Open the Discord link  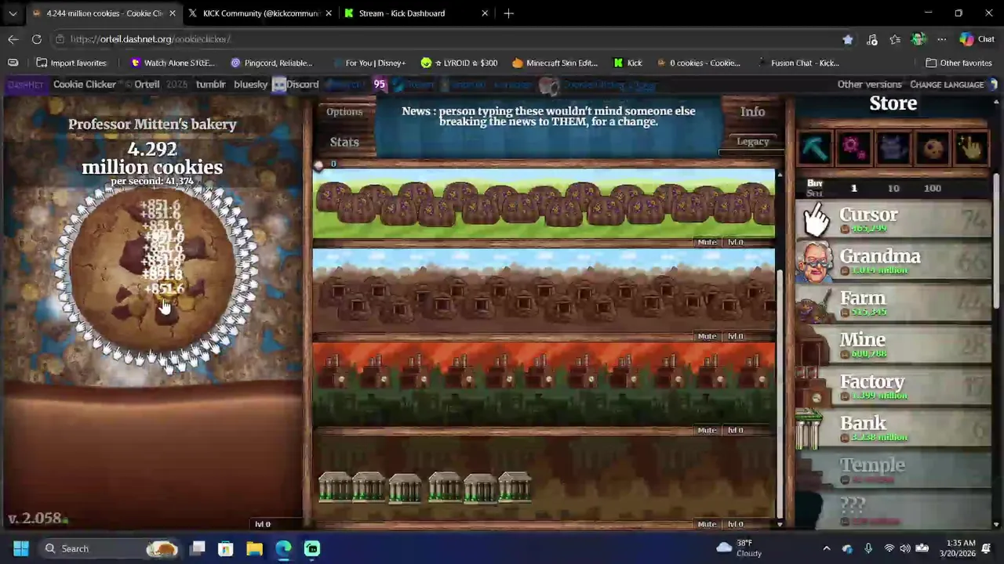coord(302,85)
